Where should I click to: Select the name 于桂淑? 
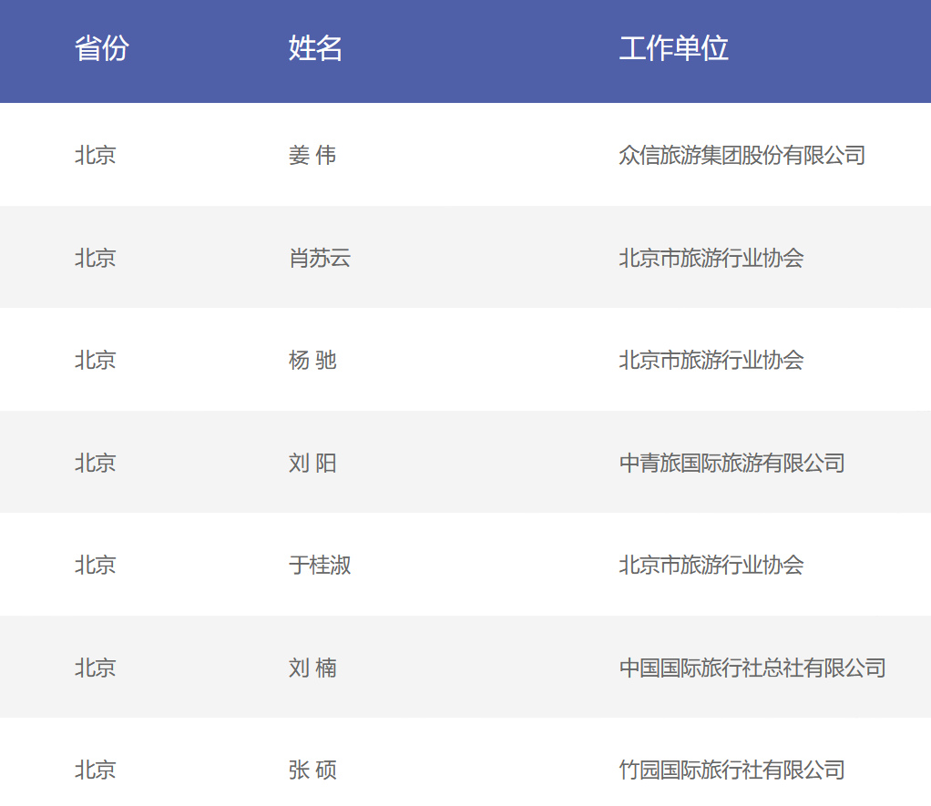320,565
